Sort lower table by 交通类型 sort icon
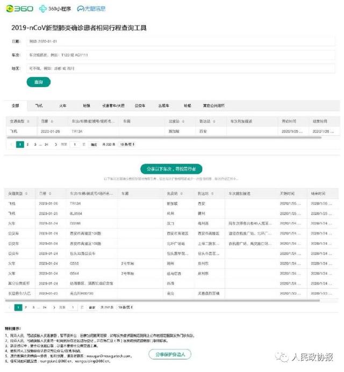The image size is (344, 372). pyautogui.click(x=26, y=194)
